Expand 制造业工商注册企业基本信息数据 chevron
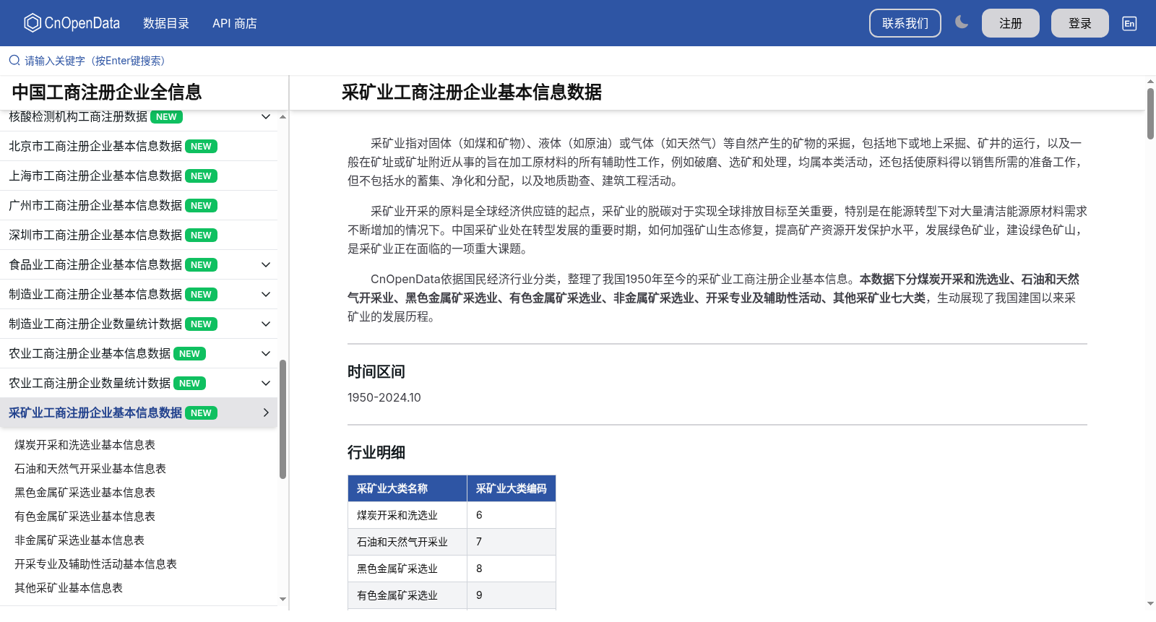The image size is (1156, 622). tap(266, 295)
